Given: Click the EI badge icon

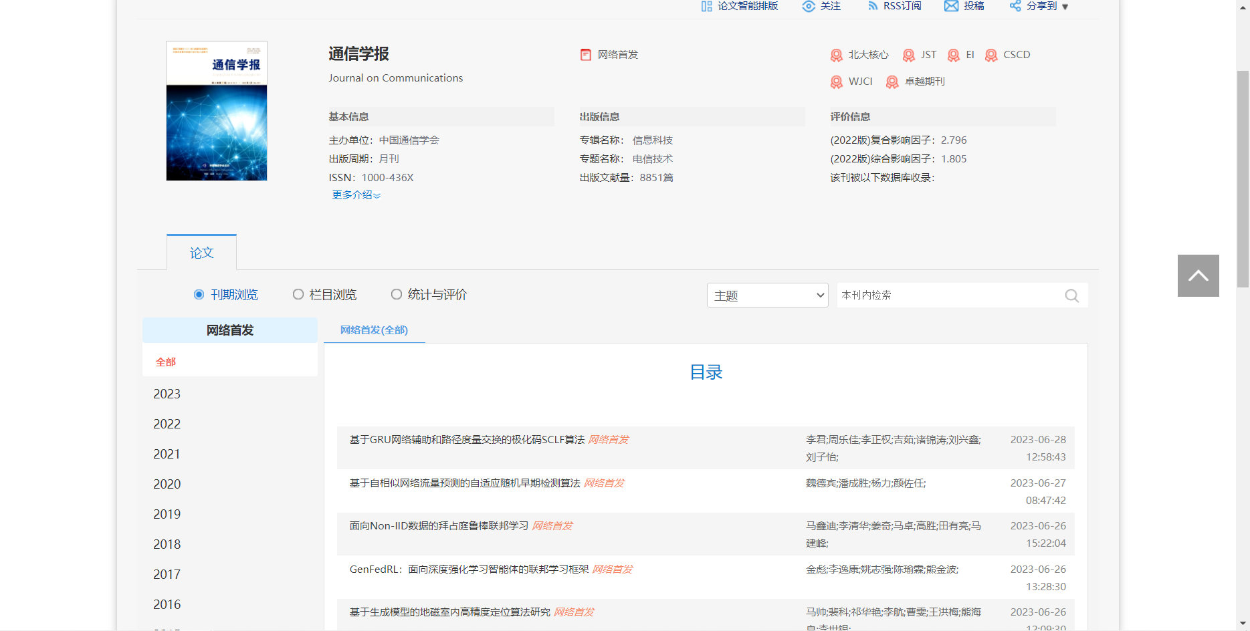Looking at the screenshot, I should point(954,55).
